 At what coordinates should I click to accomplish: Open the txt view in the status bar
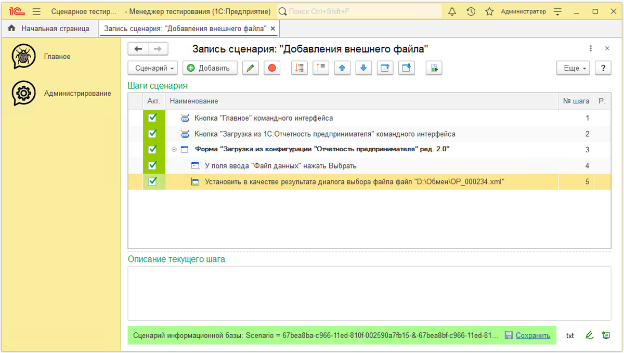click(x=570, y=335)
